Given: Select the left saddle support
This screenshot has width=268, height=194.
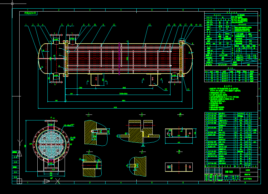Looking at the screenshot, I should pos(95,79).
